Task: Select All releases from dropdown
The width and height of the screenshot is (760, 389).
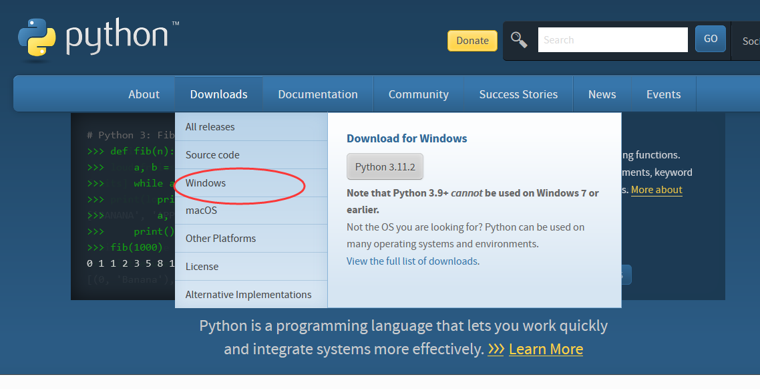Action: tap(210, 127)
